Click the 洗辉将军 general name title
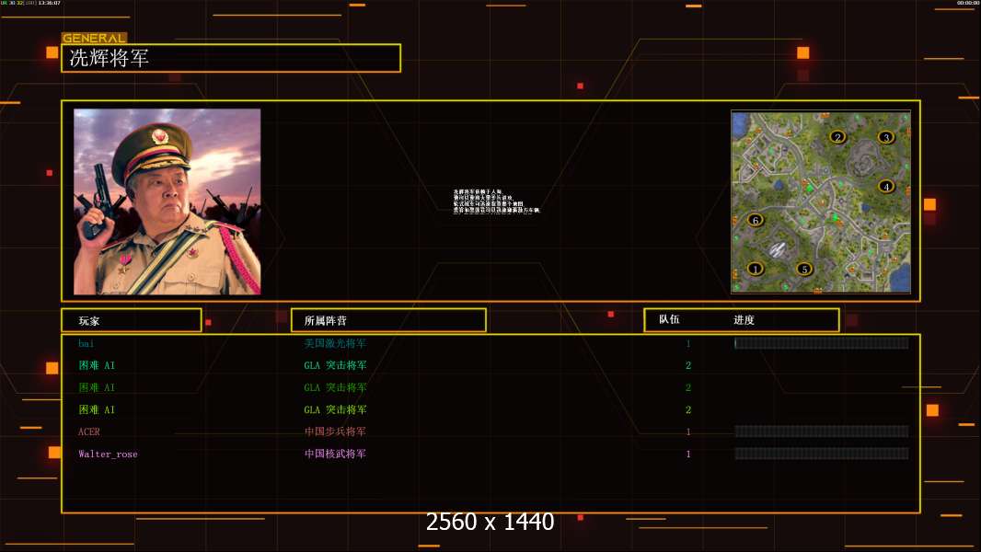This screenshot has width=981, height=552. [x=109, y=58]
